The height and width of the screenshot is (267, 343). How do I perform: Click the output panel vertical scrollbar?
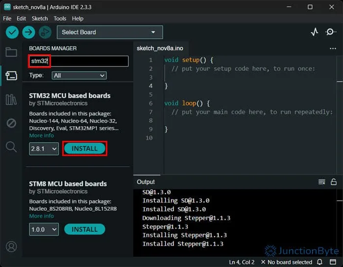[340, 222]
